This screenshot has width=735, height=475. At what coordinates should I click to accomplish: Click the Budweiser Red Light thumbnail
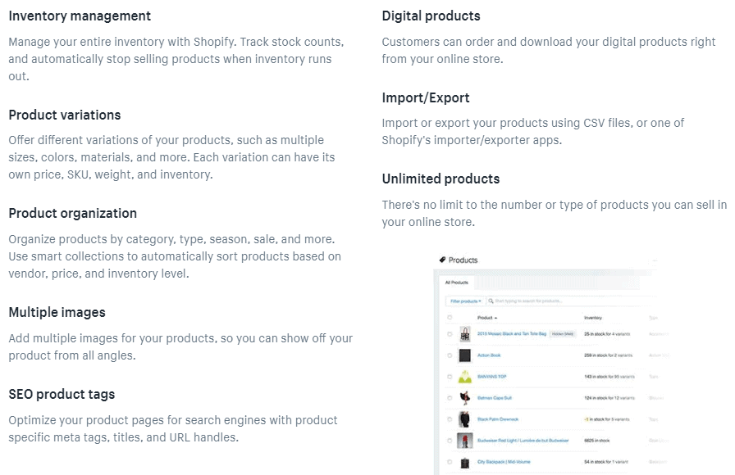tap(465, 439)
